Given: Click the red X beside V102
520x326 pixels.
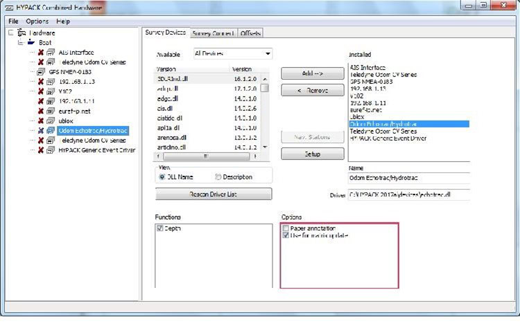Looking at the screenshot, I should (x=41, y=91).
